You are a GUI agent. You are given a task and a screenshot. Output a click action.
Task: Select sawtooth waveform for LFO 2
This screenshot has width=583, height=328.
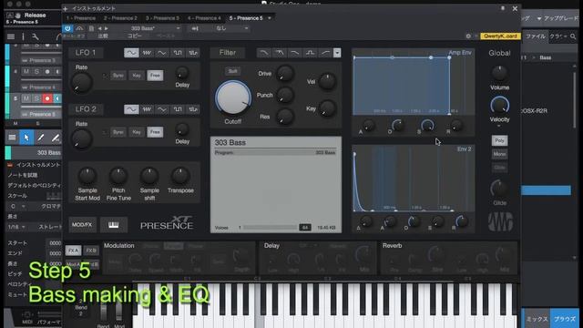pos(147,109)
